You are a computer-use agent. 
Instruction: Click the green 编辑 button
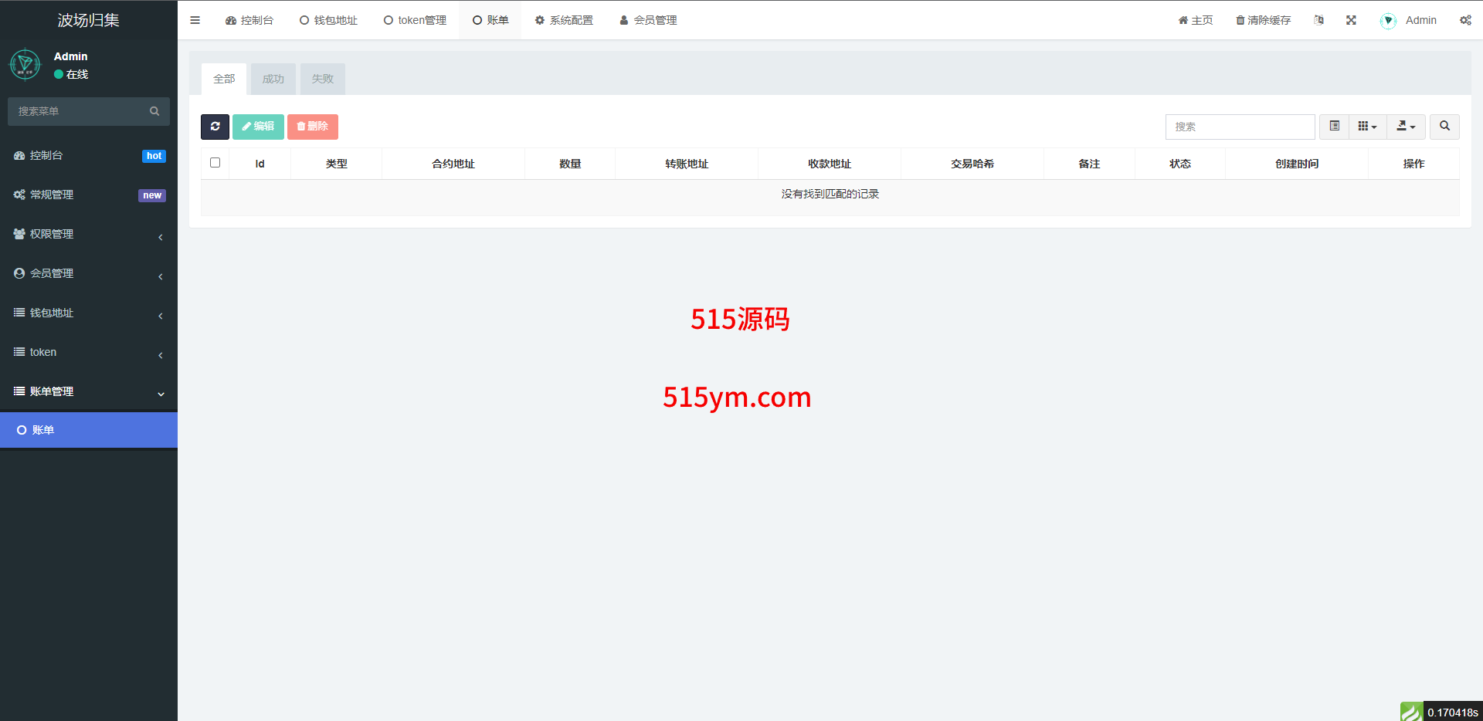[x=258, y=127]
